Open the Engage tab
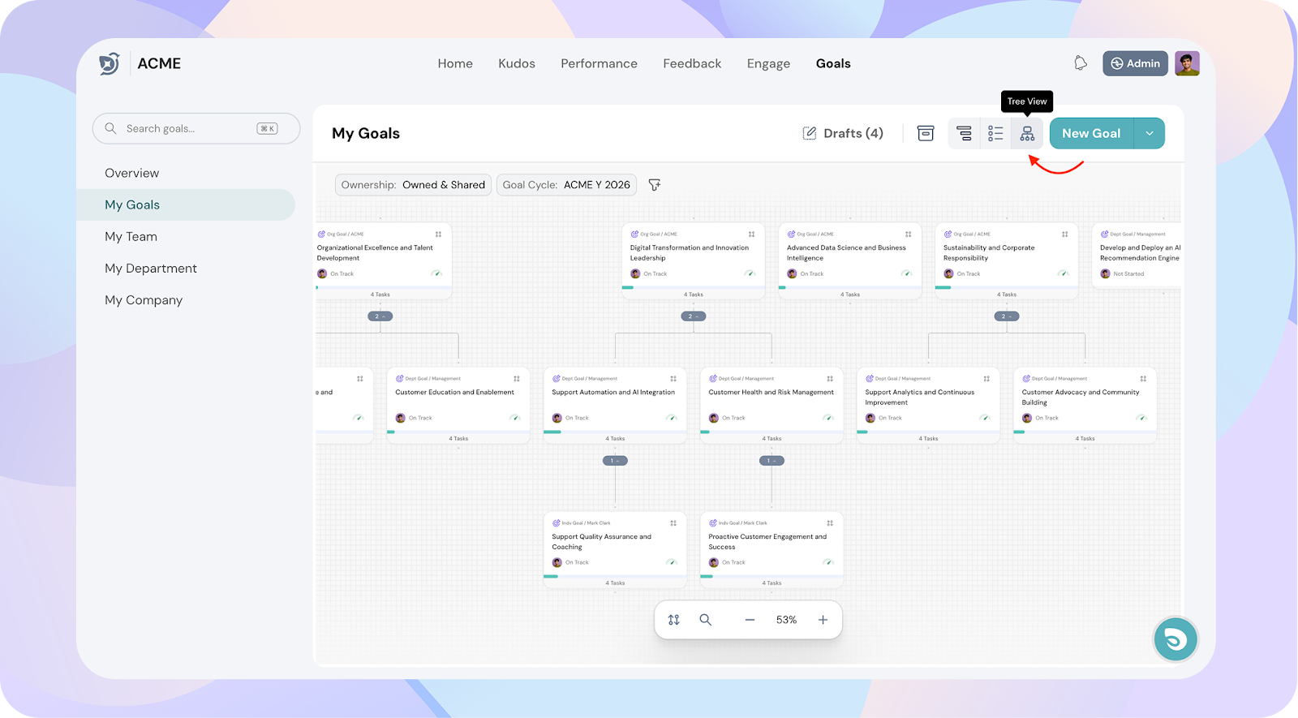This screenshot has width=1298, height=718. [x=768, y=63]
